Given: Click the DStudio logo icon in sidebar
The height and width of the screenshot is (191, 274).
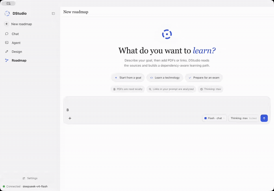Looking at the screenshot, I should [7, 13].
